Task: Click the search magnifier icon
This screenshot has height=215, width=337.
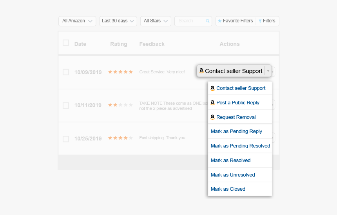Action: 208,21
